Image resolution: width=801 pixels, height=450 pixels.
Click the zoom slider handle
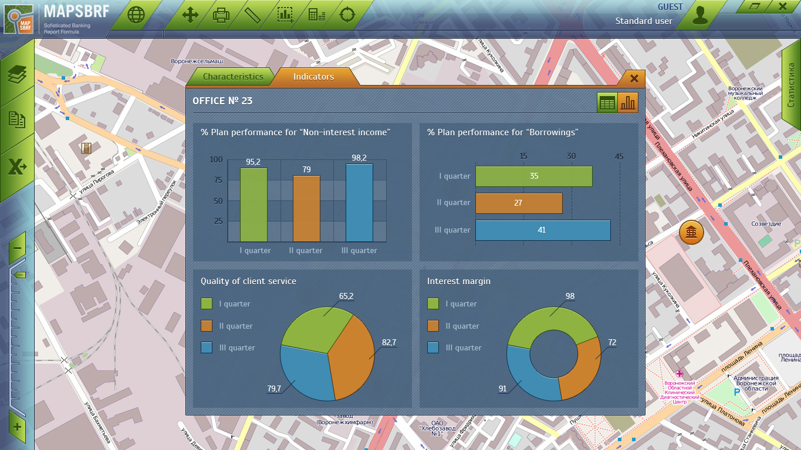[x=19, y=274]
